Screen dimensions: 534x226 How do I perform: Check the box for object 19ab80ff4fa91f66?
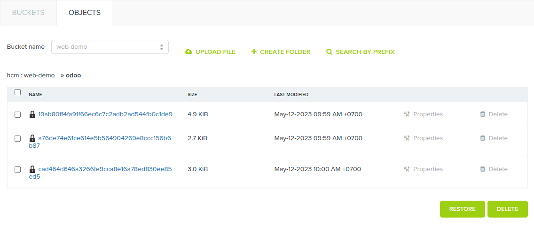[18, 114]
